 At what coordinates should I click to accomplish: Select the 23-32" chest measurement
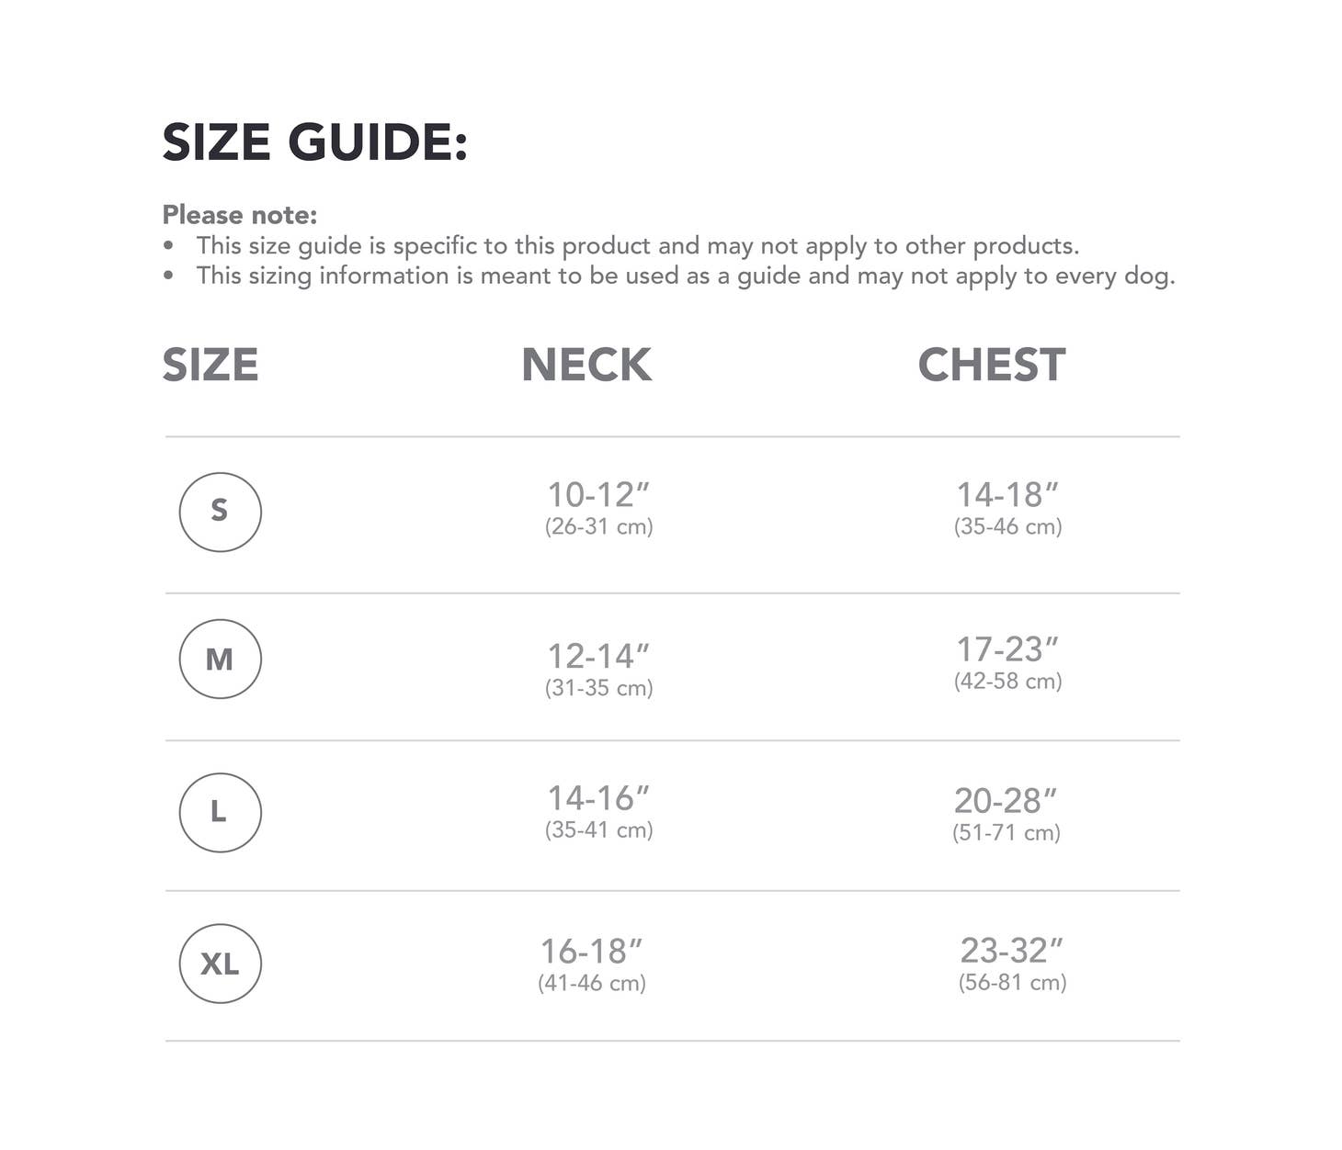click(x=1012, y=950)
